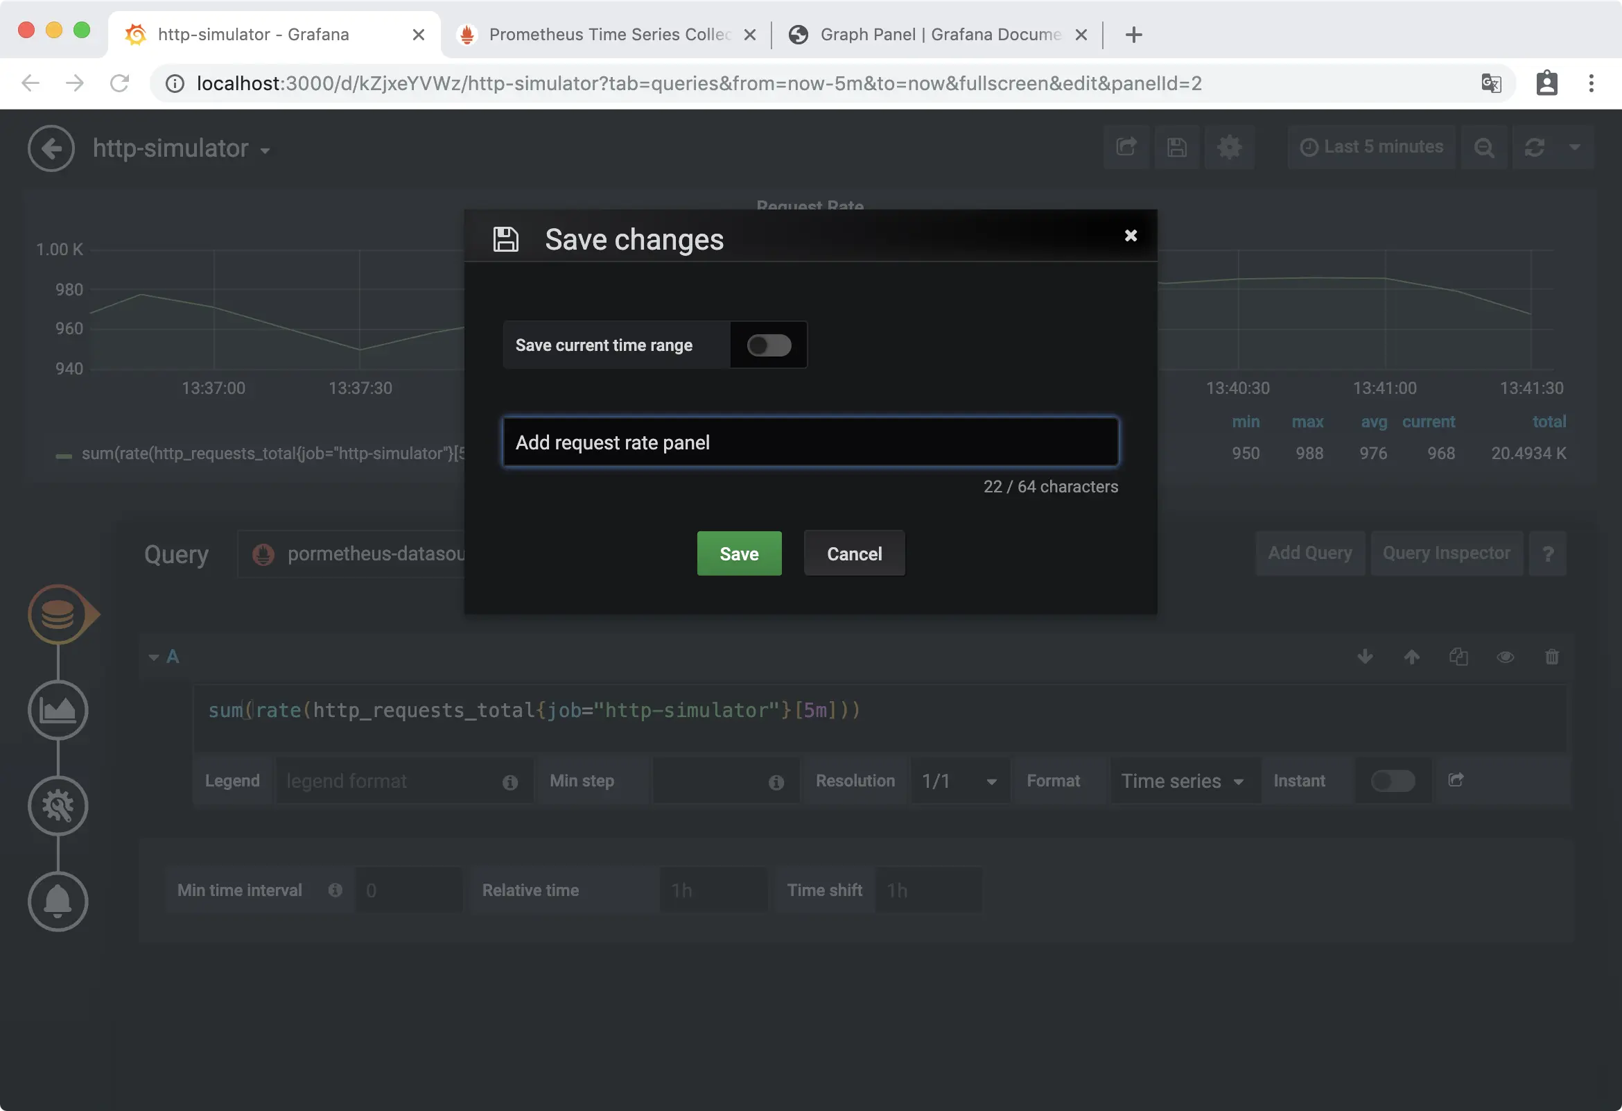Move query A up with arrow icon
The height and width of the screenshot is (1111, 1622).
pos(1411,656)
